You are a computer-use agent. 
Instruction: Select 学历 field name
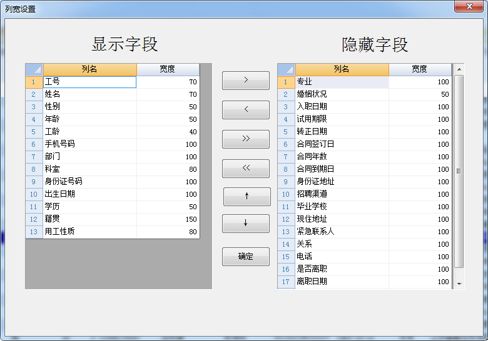coord(89,207)
